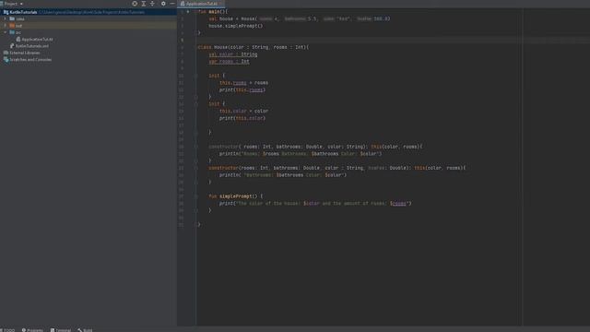Open the Problems tool window tab
Viewport: 590px width, 332px height.
[32, 330]
